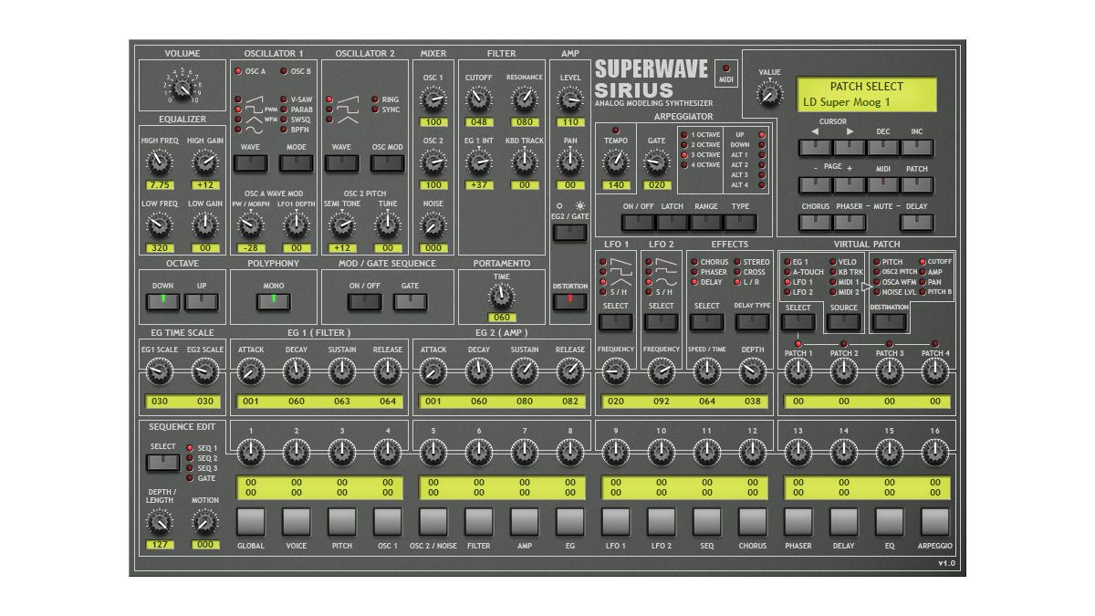
Task: Click the Oscillator 1 WAVE button
Action: tap(251, 163)
